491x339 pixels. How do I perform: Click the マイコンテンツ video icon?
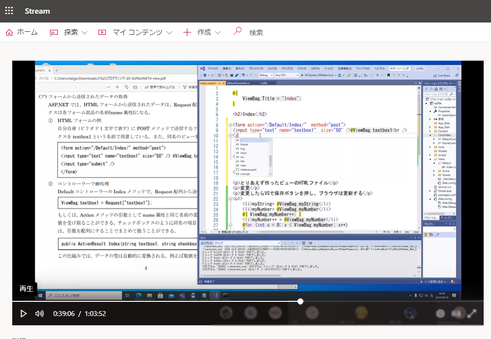pos(102,32)
